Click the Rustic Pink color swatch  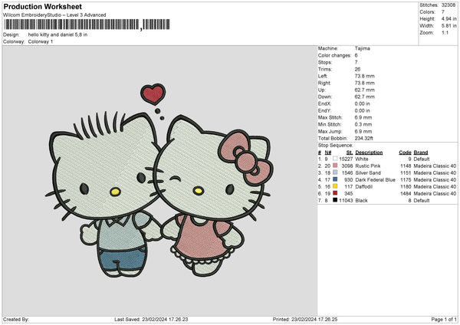[x=335, y=166]
